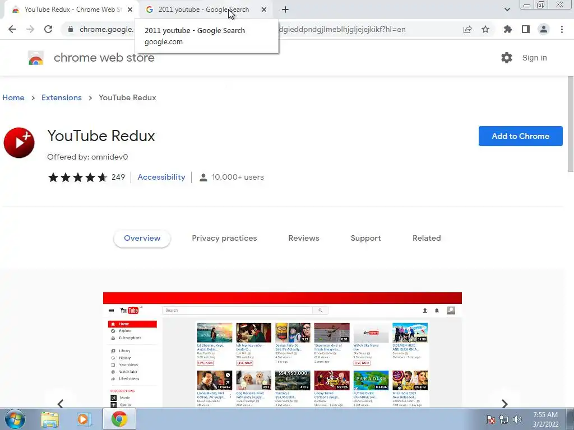Open the Accessibility category link
Viewport: 574px width, 430px height.
pos(161,177)
